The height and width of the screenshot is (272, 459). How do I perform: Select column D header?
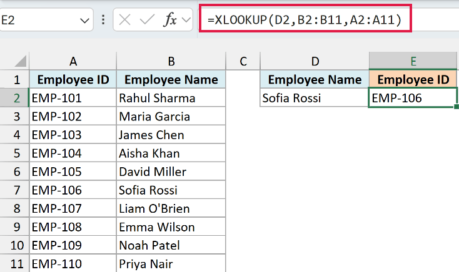point(315,61)
